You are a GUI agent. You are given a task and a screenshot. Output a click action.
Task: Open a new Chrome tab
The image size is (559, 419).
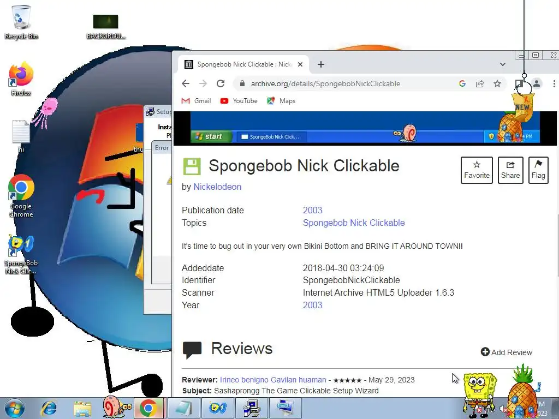pos(321,64)
